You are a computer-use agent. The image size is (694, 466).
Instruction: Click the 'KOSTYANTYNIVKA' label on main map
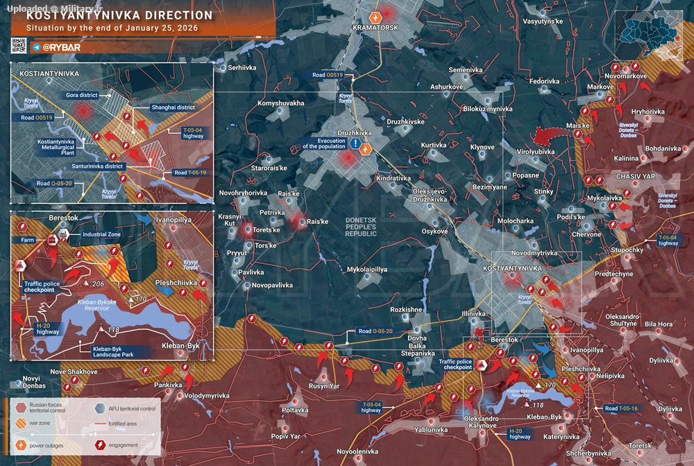coord(513,268)
